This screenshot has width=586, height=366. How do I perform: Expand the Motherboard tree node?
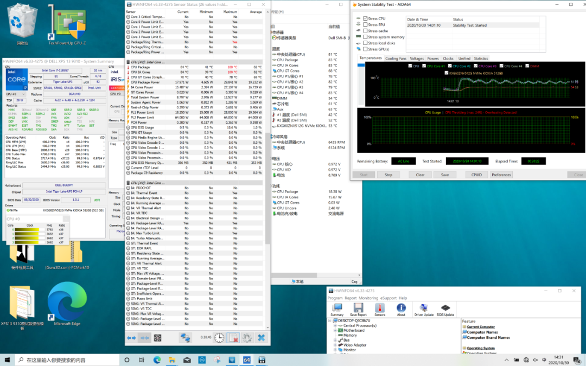[335, 330]
